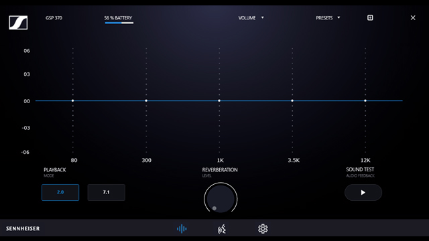Close the Sennheiser window
The image size is (429, 241).
(x=413, y=18)
